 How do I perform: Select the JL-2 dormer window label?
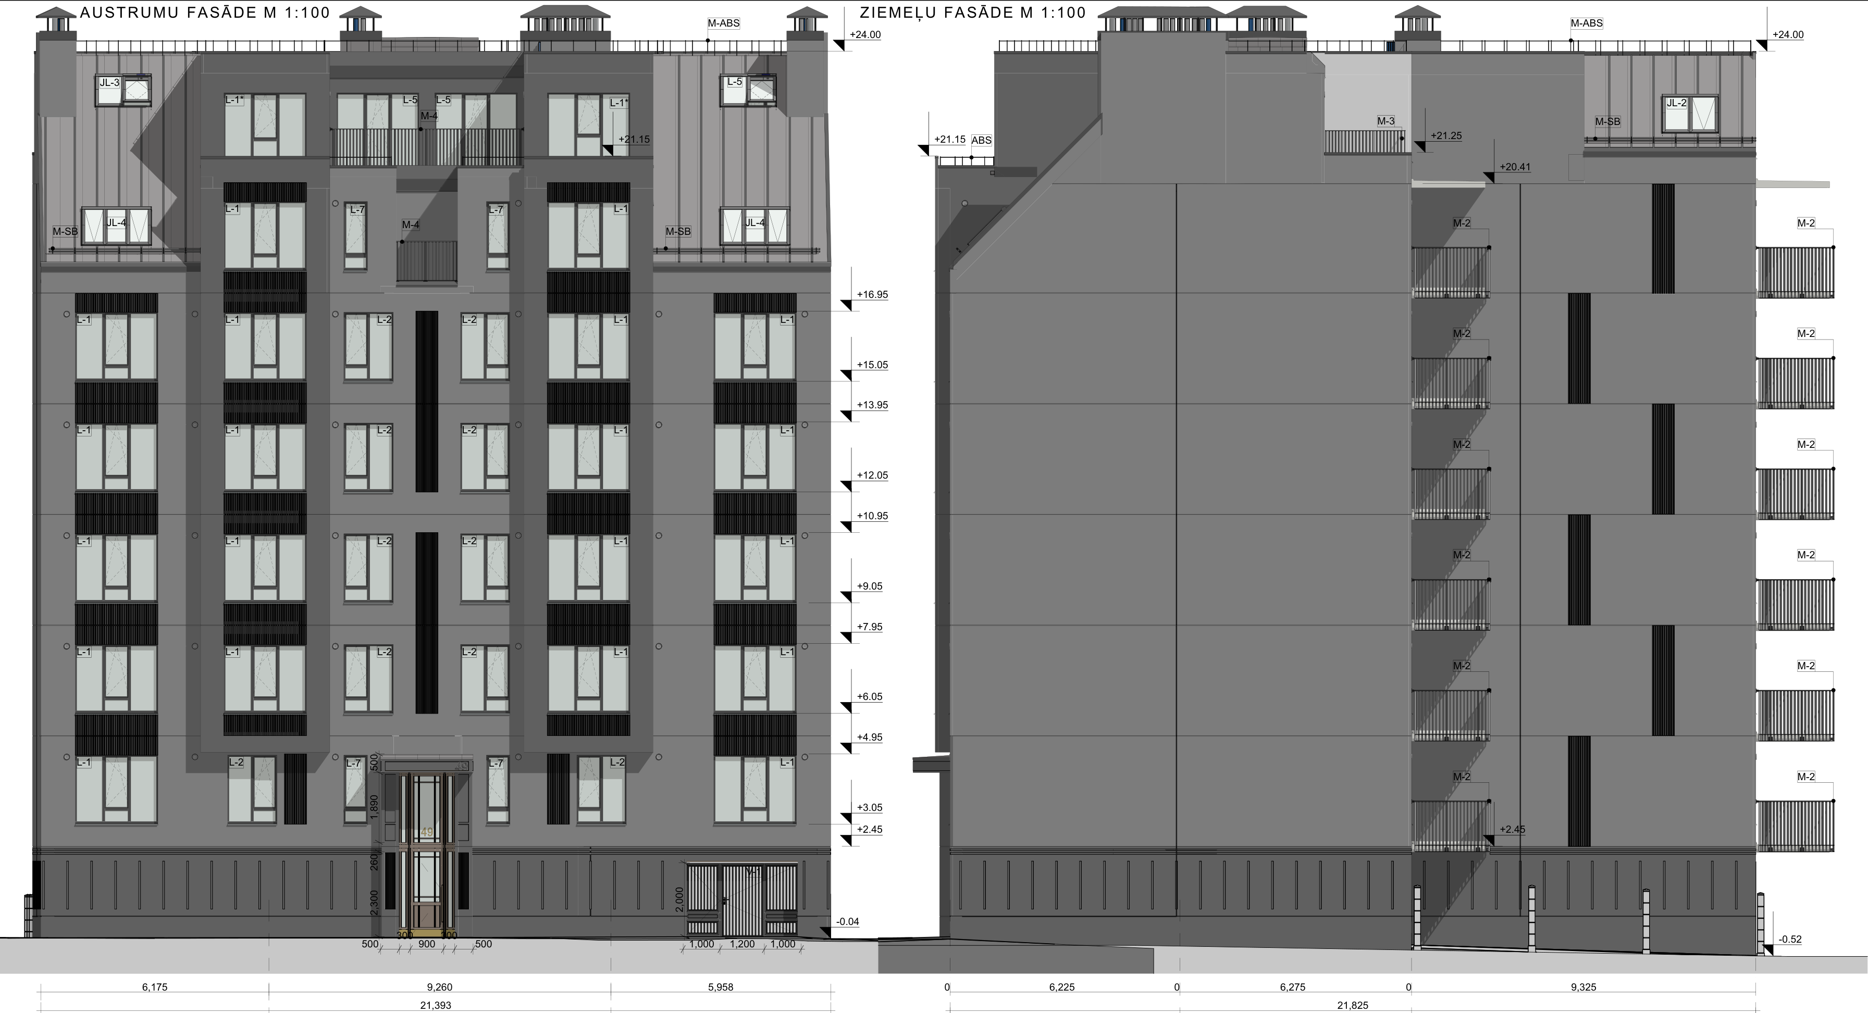1676,103
